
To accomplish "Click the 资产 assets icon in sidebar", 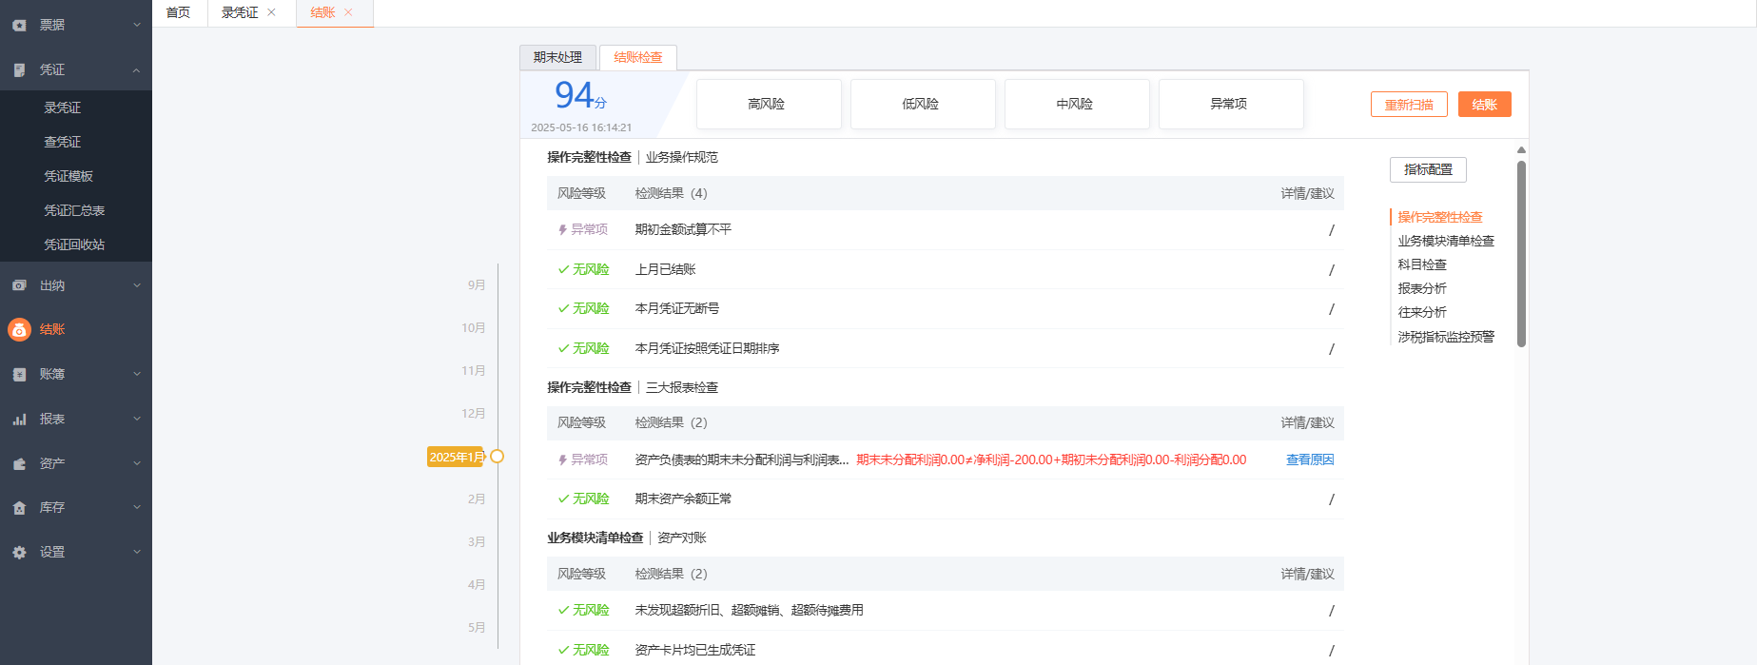I will tap(19, 463).
